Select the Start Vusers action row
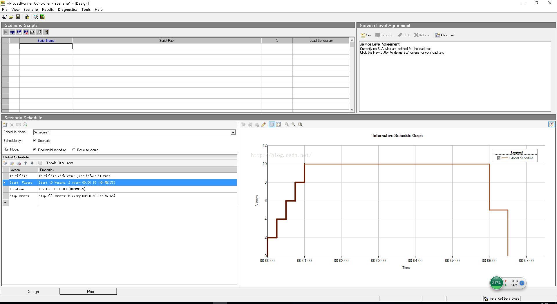The height and width of the screenshot is (304, 557). click(120, 182)
